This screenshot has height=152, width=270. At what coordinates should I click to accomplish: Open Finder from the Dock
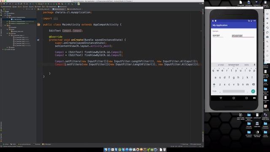tap(105, 149)
